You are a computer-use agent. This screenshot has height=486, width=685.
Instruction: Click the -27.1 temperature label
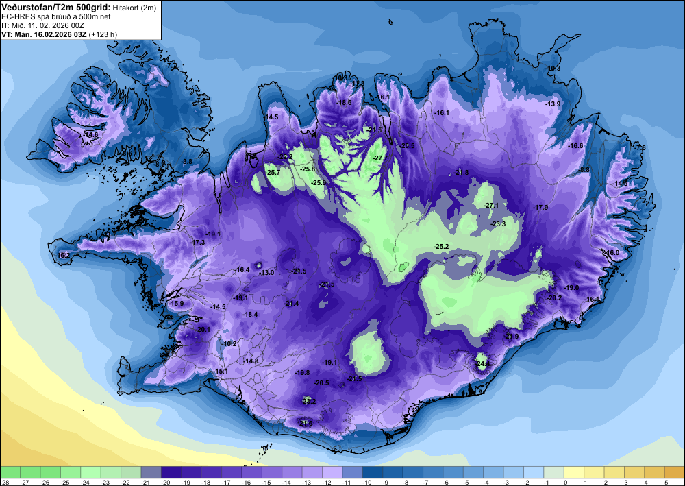click(x=490, y=206)
